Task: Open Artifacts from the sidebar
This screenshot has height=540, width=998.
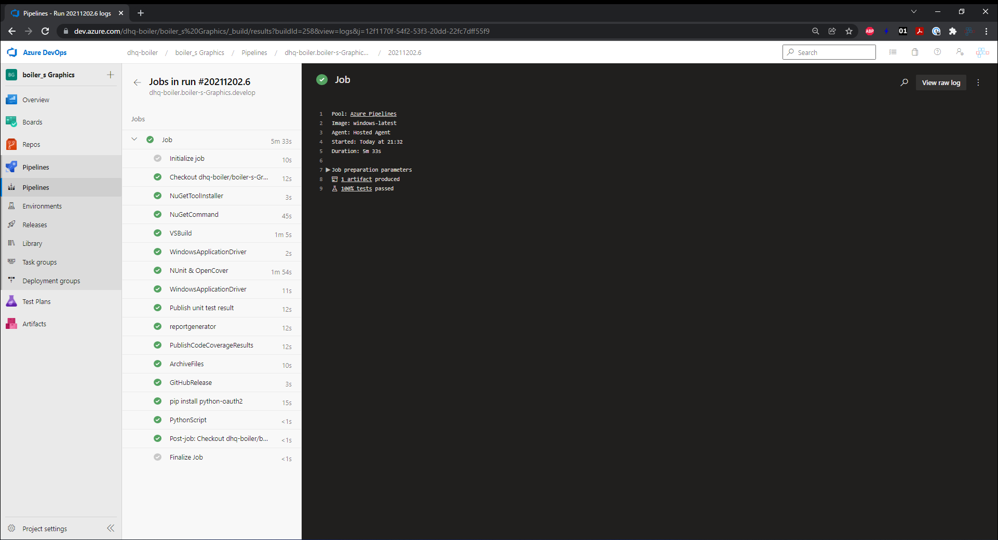Action: [x=34, y=323]
